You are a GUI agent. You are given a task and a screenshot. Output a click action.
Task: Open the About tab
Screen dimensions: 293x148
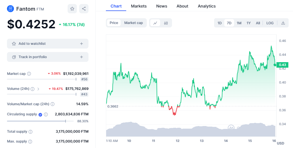[x=182, y=6]
